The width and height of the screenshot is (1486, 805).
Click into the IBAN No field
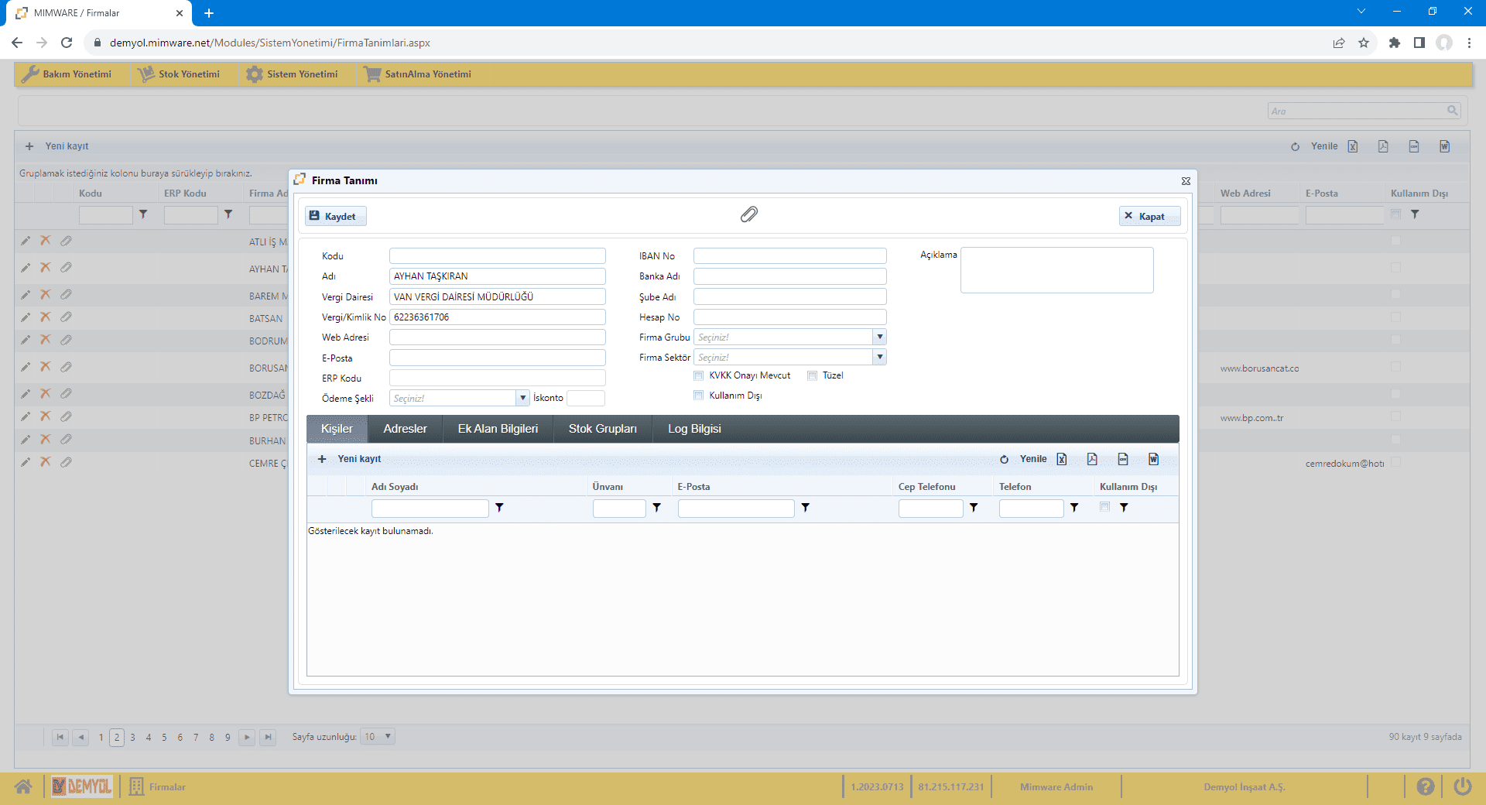789,256
